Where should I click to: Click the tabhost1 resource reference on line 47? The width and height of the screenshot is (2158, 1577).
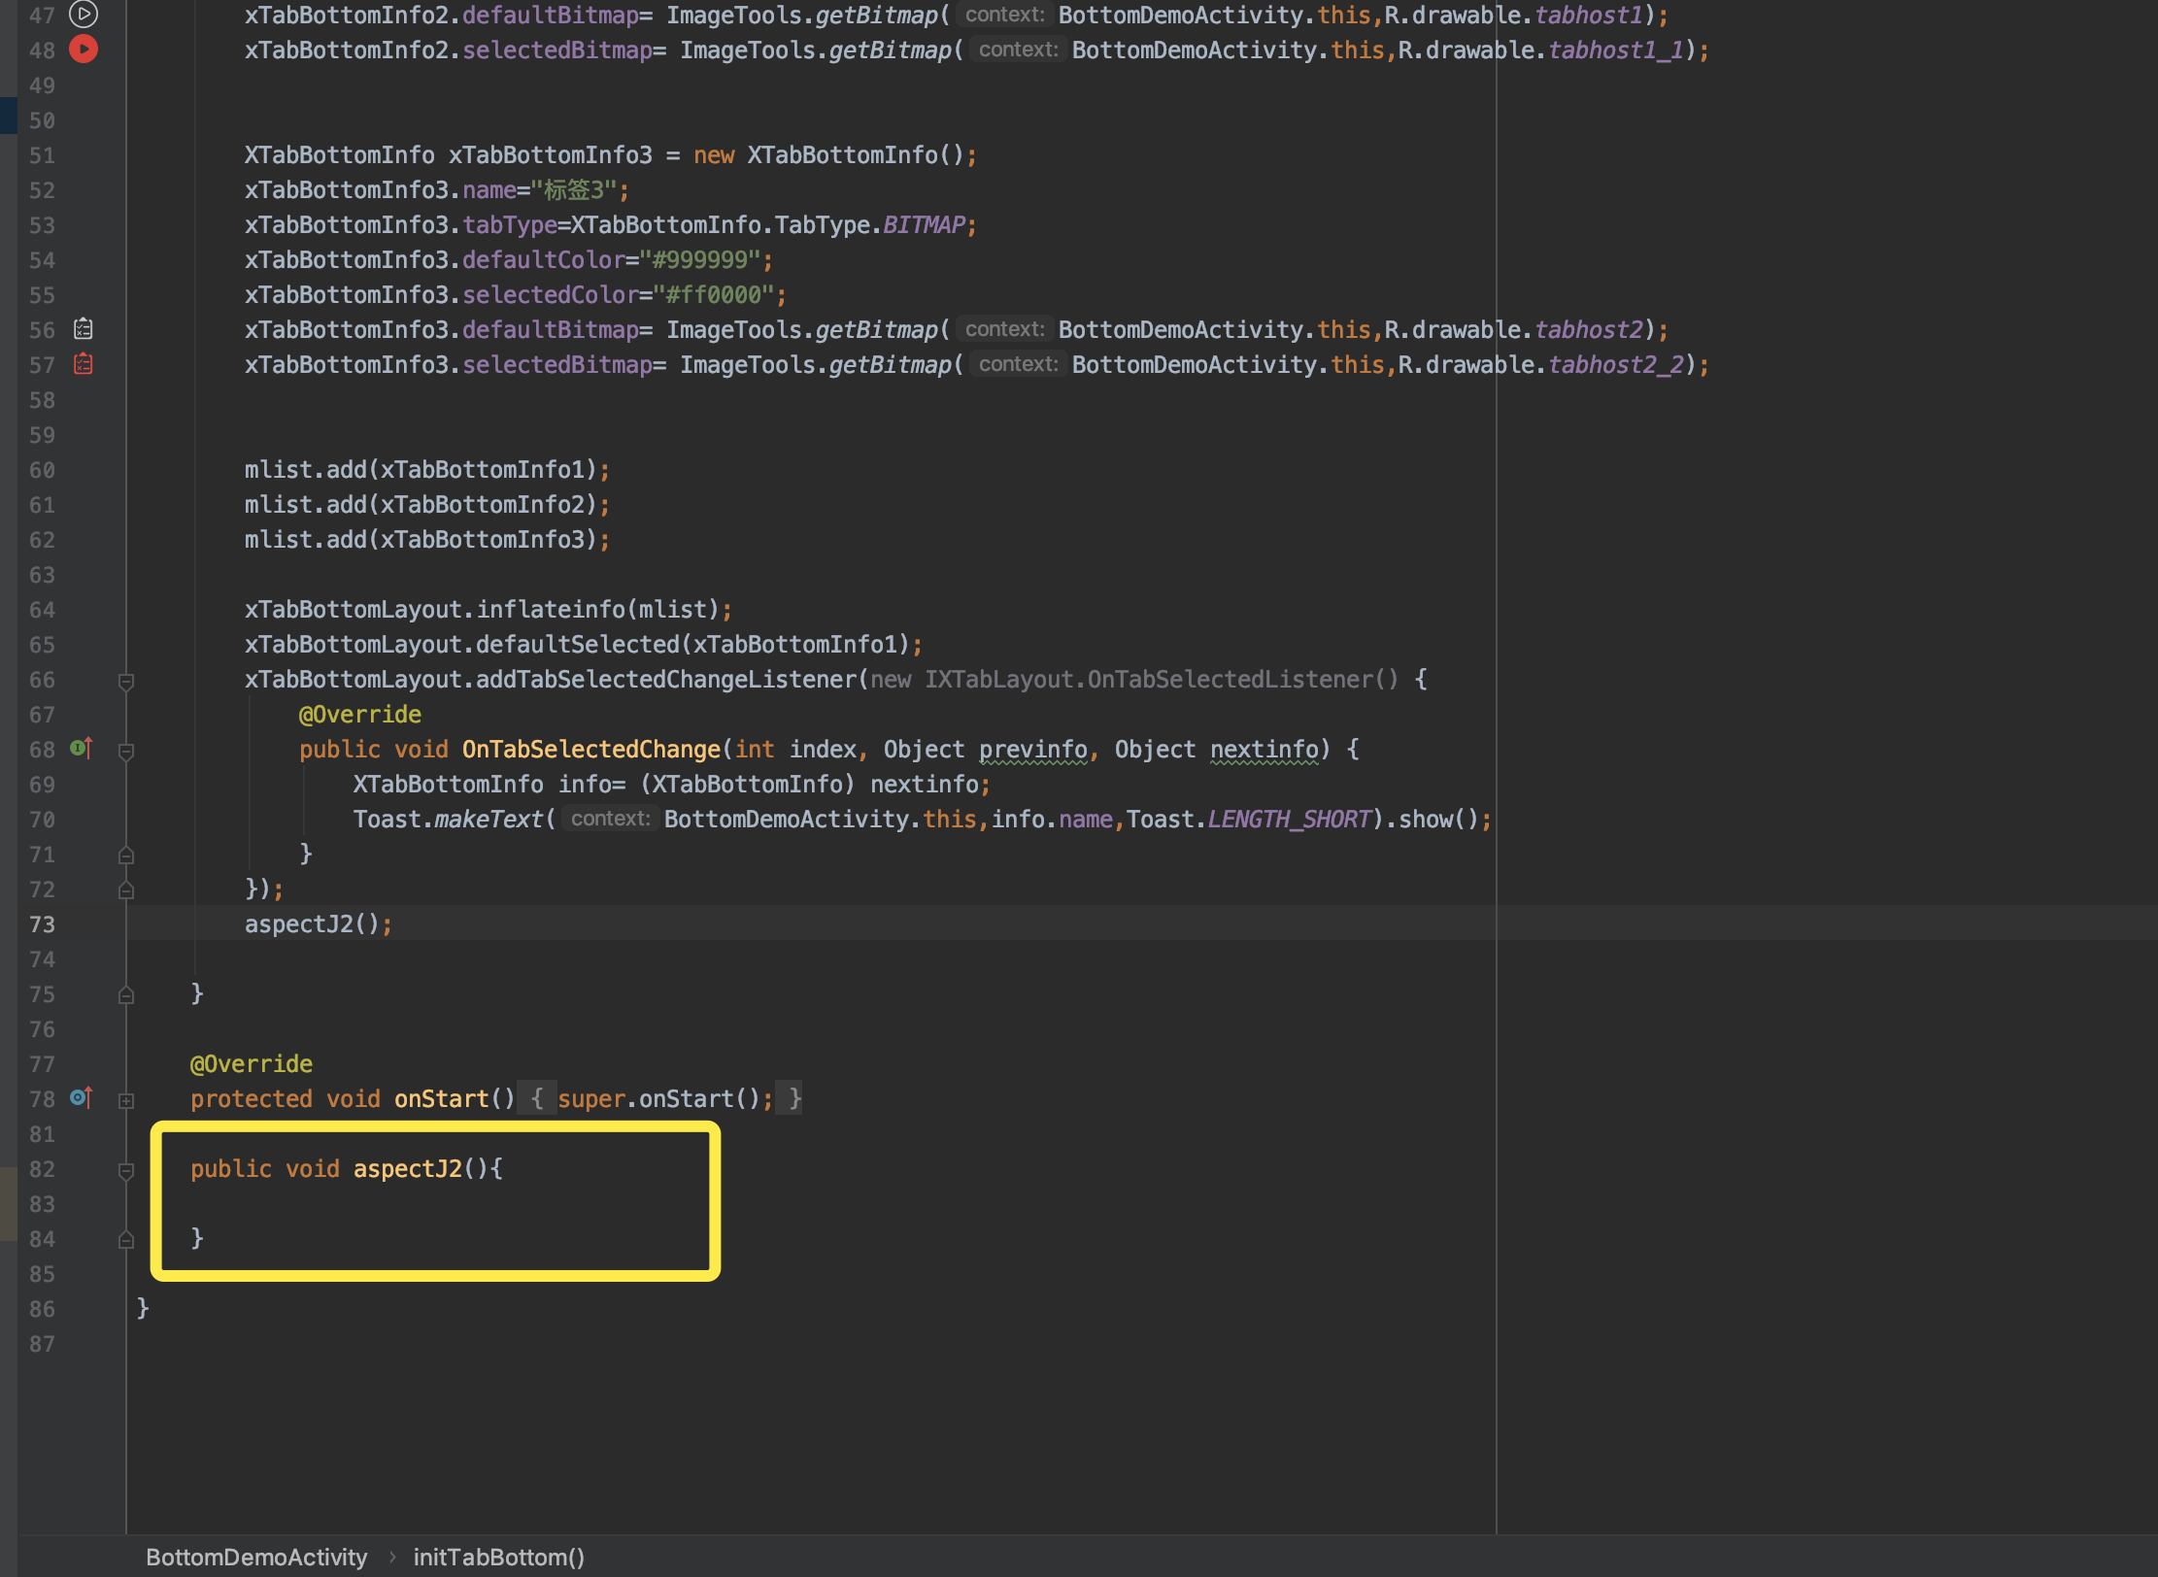click(x=1589, y=15)
